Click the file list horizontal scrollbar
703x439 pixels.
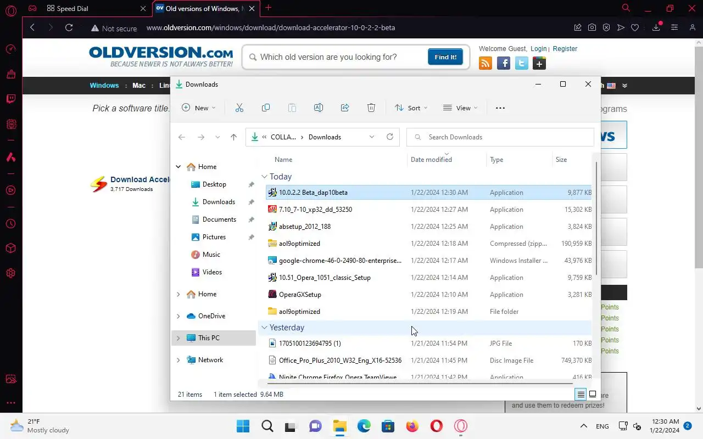[420, 383]
